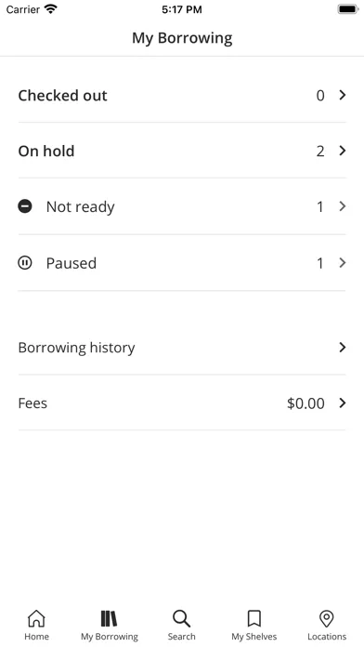This screenshot has width=364, height=647.
Task: Expand the Checked out chevron
Action: (342, 96)
